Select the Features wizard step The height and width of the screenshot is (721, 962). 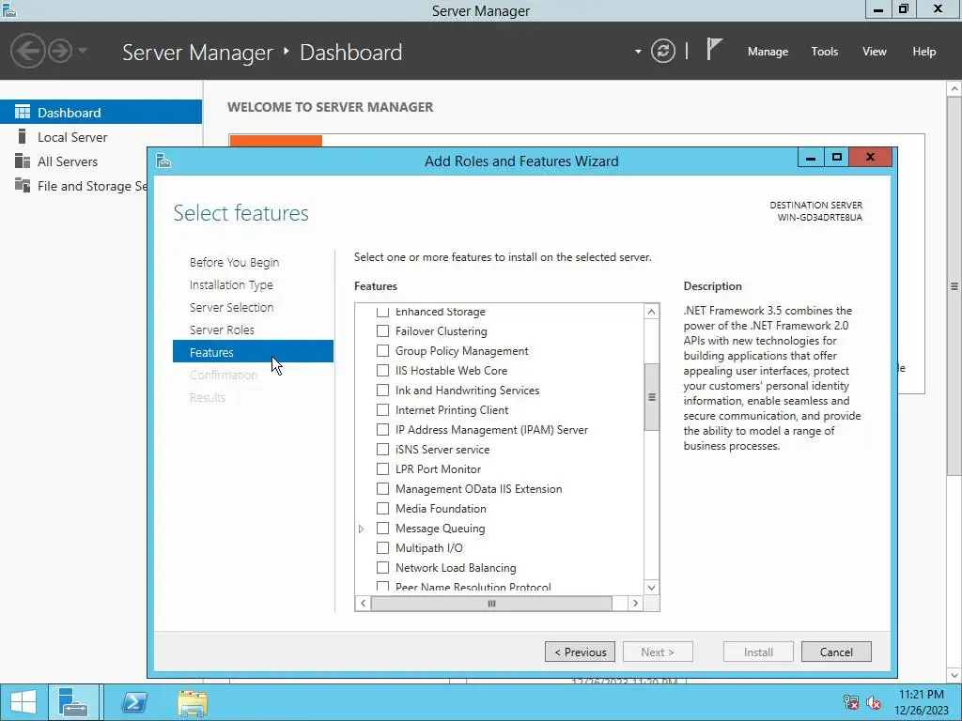(253, 352)
